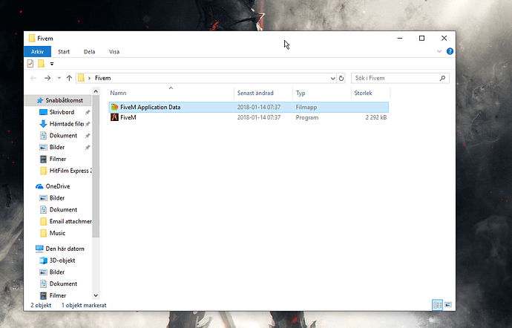Click the Program type cell
Image resolution: width=512 pixels, height=328 pixels.
[x=307, y=117]
